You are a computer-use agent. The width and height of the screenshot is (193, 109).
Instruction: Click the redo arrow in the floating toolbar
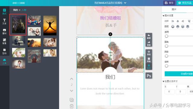pyautogui.click(x=149, y=43)
